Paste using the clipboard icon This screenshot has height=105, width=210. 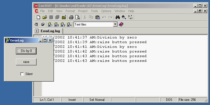click(x=98, y=17)
